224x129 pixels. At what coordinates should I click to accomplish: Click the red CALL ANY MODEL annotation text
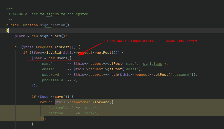click(150, 41)
